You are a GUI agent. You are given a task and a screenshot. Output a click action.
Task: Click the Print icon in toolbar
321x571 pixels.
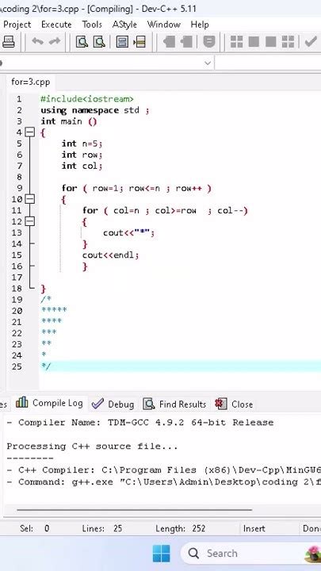click(8, 41)
